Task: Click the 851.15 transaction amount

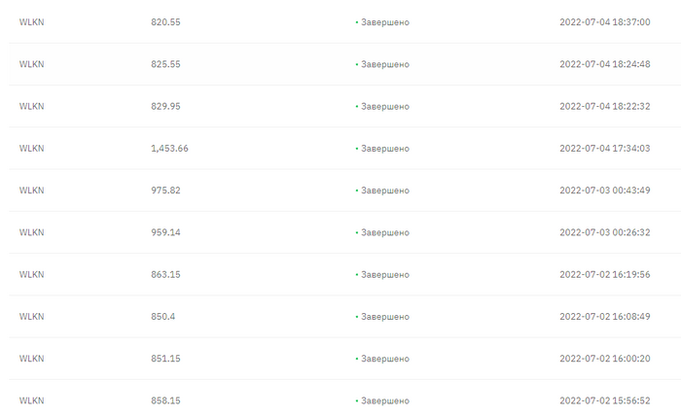Action: [165, 359]
